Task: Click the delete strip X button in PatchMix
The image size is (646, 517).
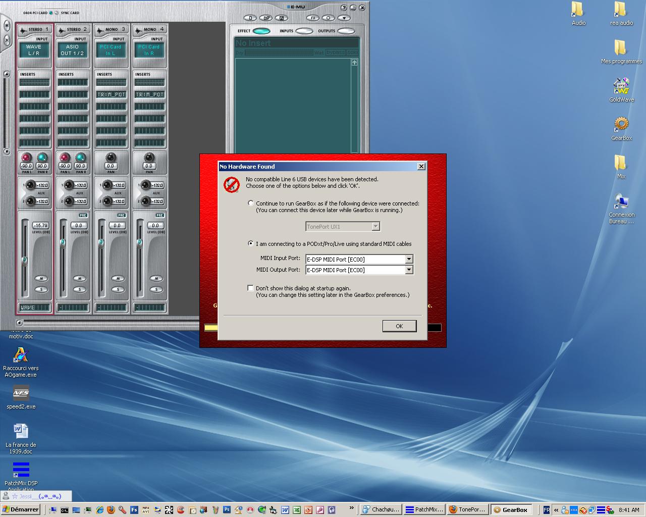Action: 7,40
